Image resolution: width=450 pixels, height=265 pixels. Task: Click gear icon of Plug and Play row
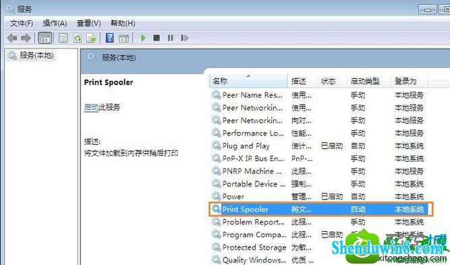pyautogui.click(x=216, y=146)
